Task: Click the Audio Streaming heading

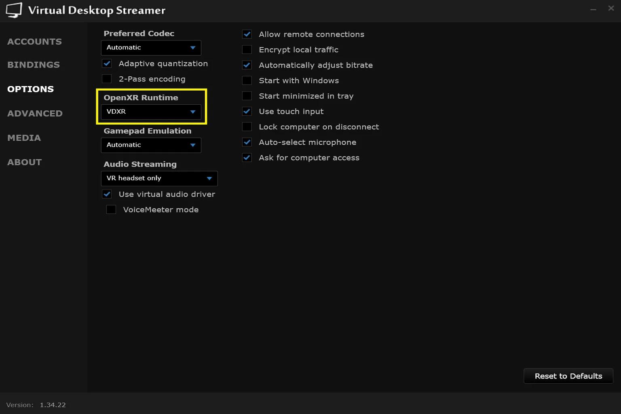Action: (140, 164)
